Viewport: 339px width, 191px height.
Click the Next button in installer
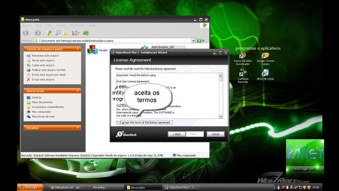tap(194, 134)
